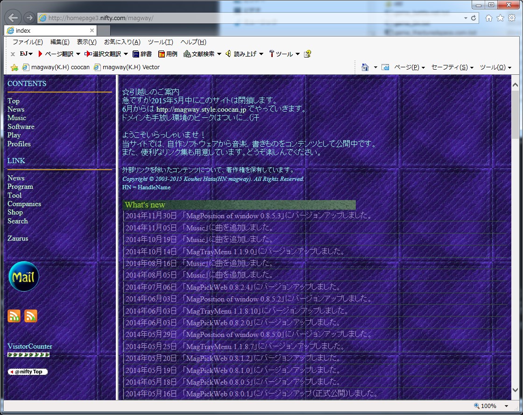Image resolution: width=523 pixels, height=415 pixels.
Task: Click the Companies link under LINK
Action: 24,204
